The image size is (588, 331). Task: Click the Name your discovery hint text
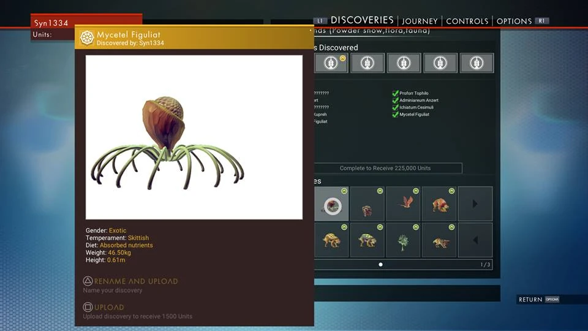tap(113, 291)
